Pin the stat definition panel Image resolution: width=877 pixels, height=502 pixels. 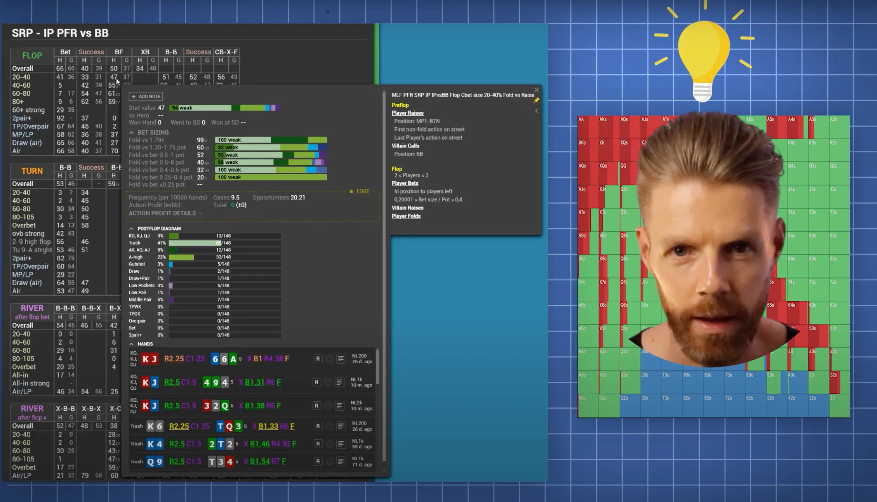536,100
